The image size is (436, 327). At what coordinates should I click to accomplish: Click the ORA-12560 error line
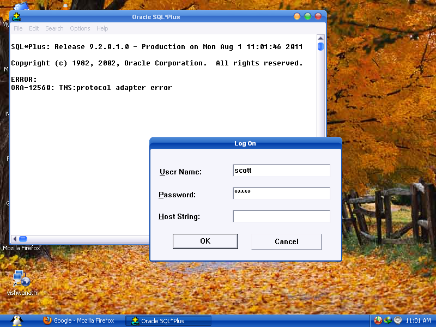[92, 88]
